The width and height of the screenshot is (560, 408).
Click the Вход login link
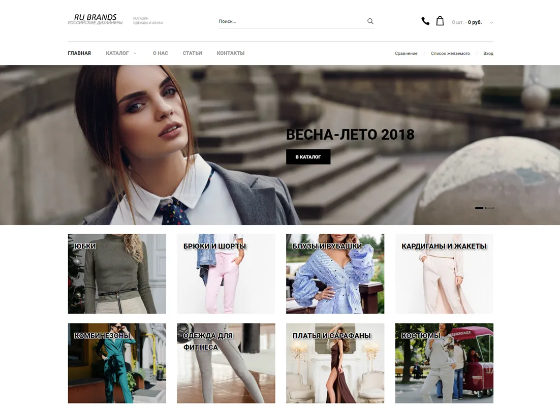point(488,53)
